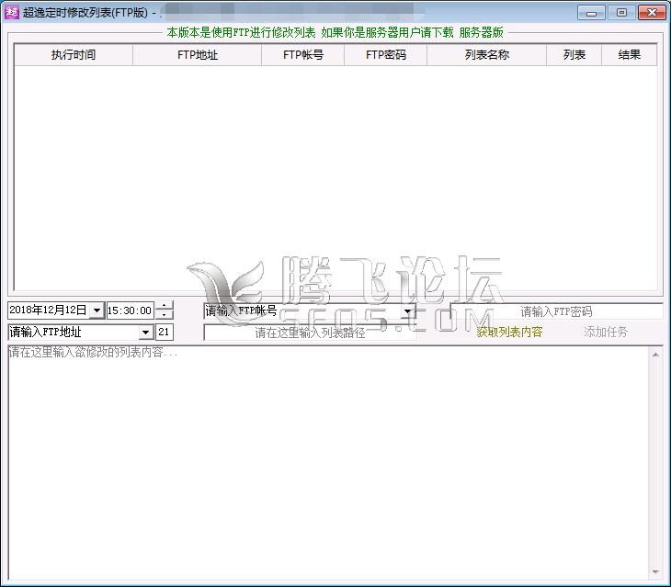Screen dimensions: 671x587
Task: Sort by 执行时间 column header
Action: 74,55
